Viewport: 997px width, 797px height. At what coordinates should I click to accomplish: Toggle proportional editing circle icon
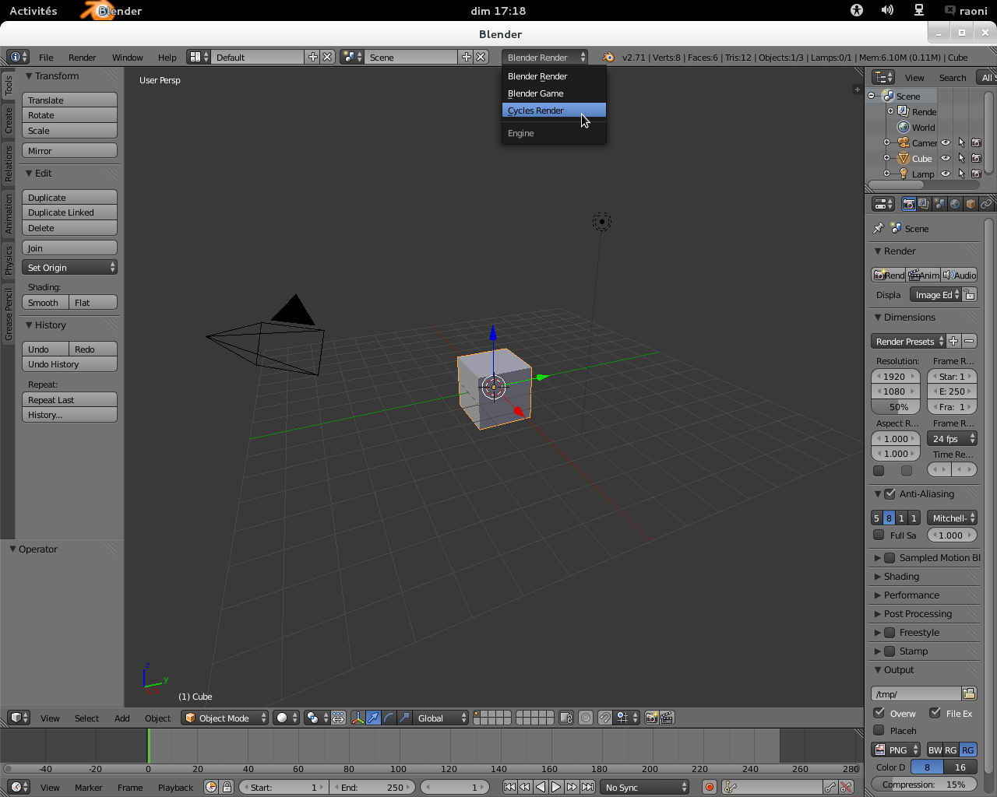coord(586,718)
